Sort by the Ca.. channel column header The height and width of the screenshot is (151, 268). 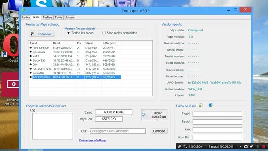tap(80, 43)
